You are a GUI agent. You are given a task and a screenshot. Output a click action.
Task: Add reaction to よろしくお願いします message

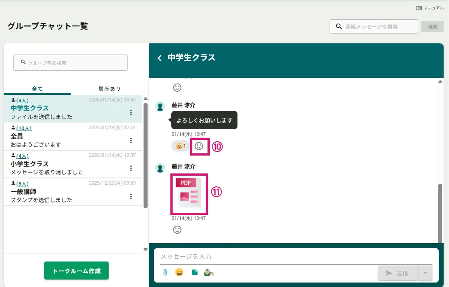(199, 146)
